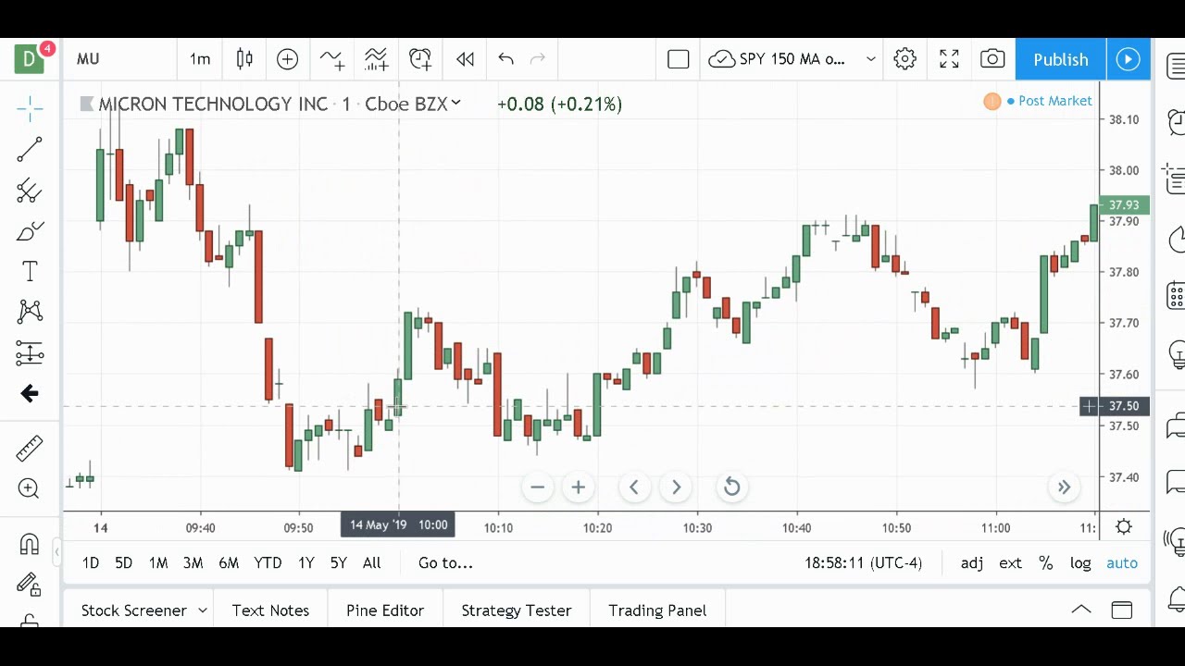Open the Trading Panel tab
The height and width of the screenshot is (666, 1185).
coord(657,610)
